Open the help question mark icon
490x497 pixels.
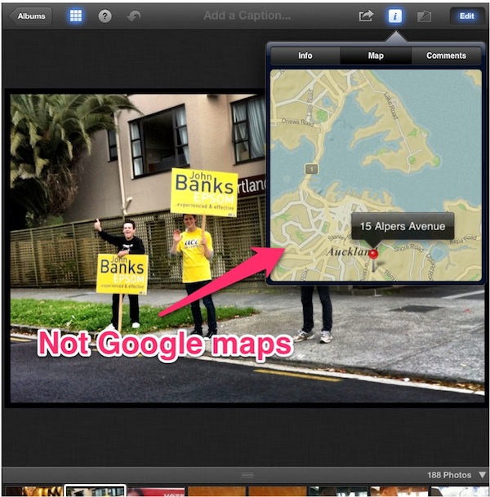tap(105, 16)
